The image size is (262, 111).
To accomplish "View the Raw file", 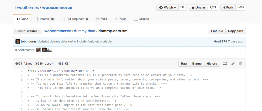I will pos(184,64).
